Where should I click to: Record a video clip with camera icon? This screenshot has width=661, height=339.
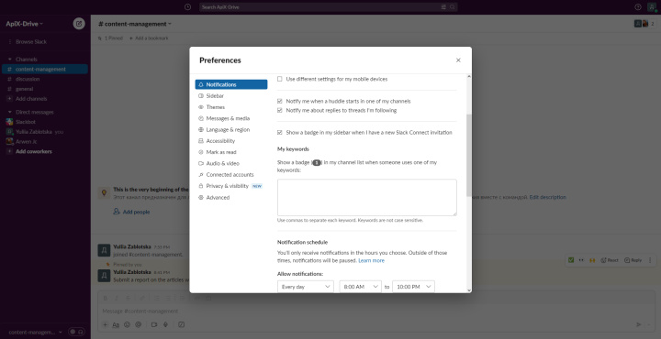[154, 324]
